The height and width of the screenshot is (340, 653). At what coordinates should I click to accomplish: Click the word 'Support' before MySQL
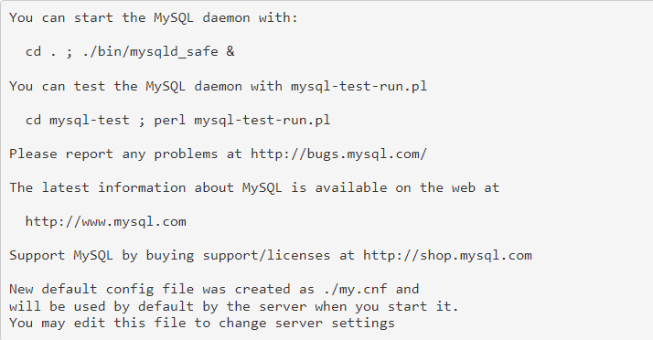(37, 255)
